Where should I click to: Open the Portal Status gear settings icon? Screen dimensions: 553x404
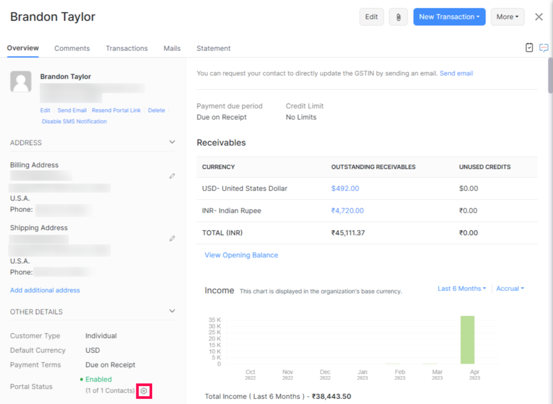[x=144, y=390]
